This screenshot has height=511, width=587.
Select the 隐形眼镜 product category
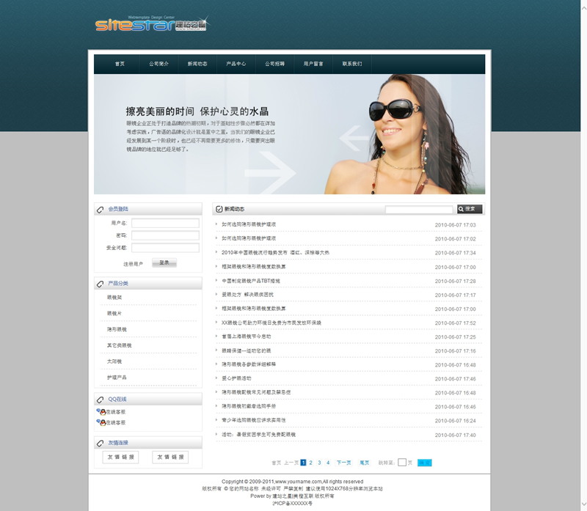(x=117, y=330)
